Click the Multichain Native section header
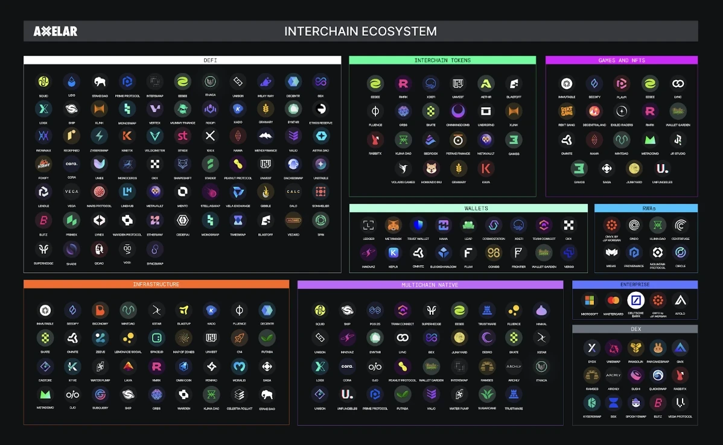 [x=430, y=285]
